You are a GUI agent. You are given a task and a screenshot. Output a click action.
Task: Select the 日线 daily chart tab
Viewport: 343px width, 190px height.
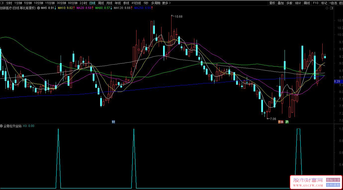coord(92,3)
